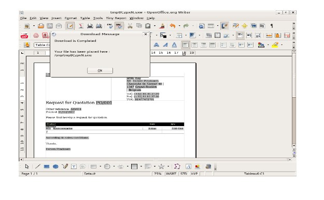
Task: Open the Navigator star icon
Action: click(x=245, y=26)
